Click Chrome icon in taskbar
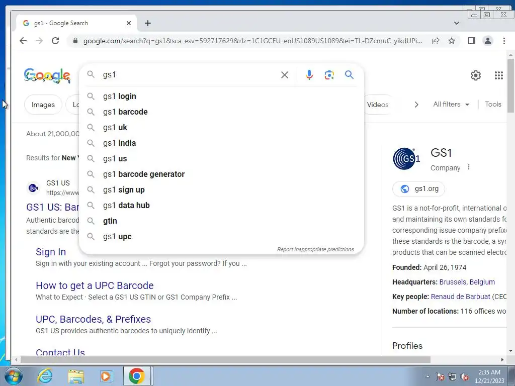Screen dimensions: 515x386 coord(137,376)
